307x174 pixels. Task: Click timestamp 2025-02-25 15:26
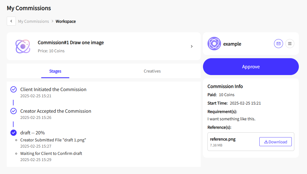click(36, 117)
